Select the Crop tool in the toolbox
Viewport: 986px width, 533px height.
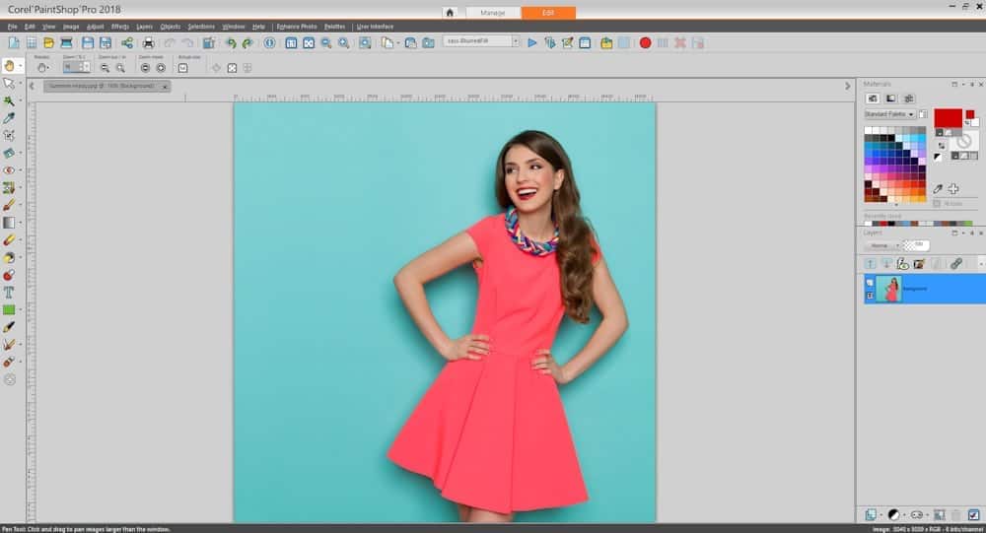tap(9, 136)
